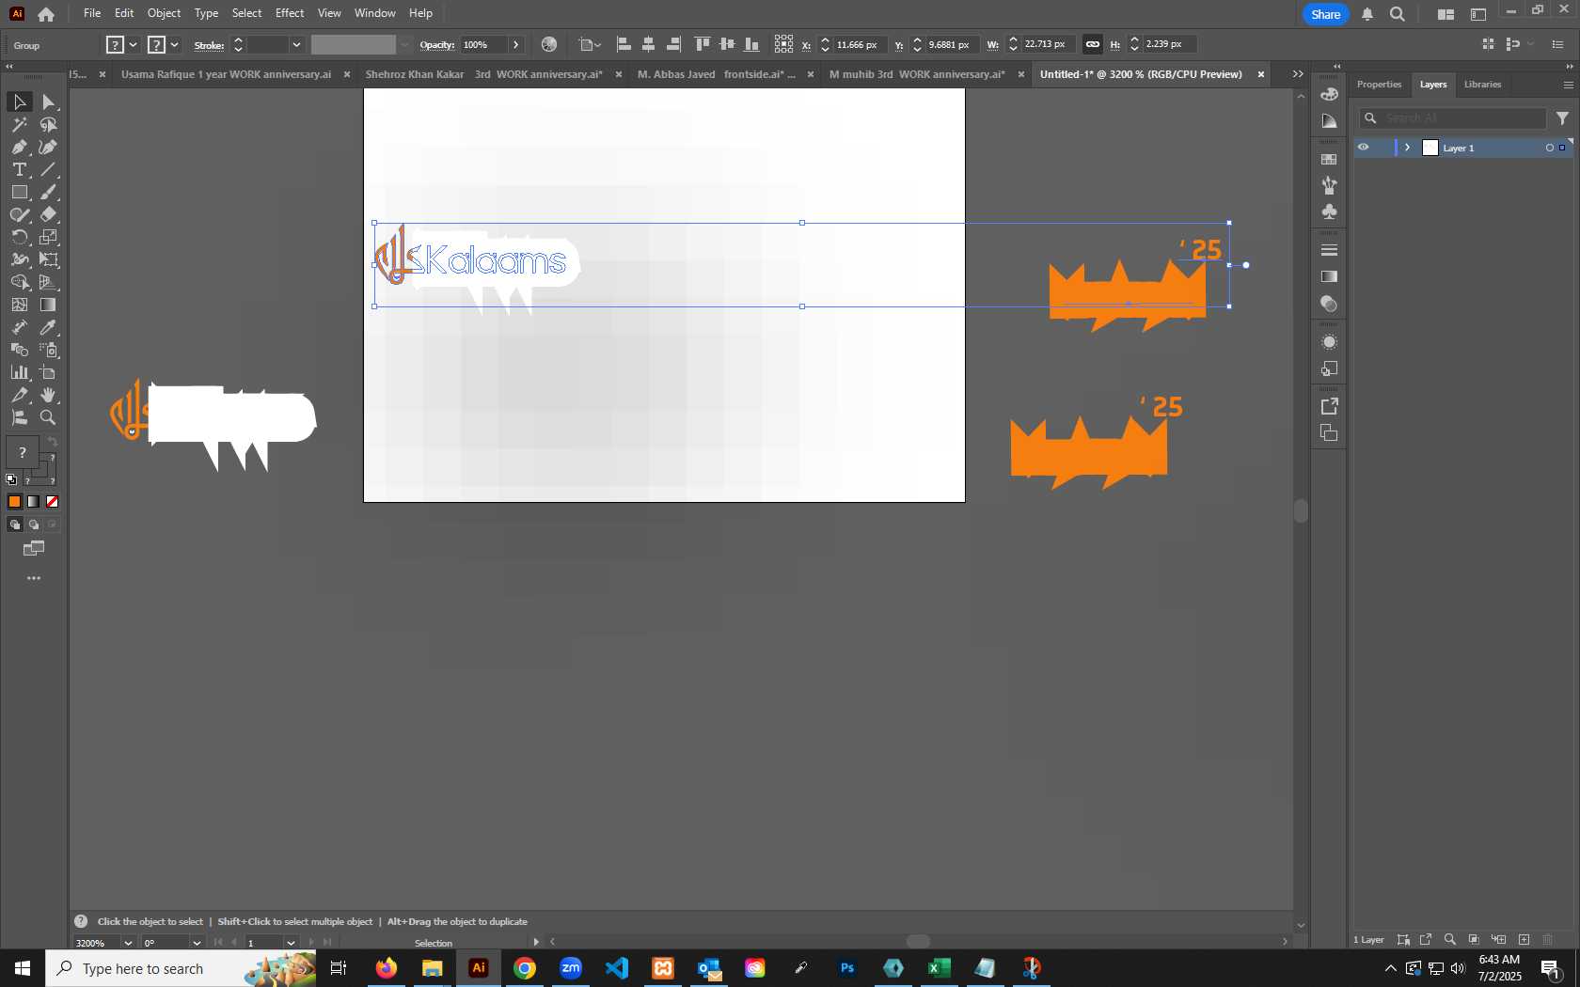Viewport: 1580px width, 987px height.
Task: Swap fill and stroke arrows
Action: click(x=53, y=441)
